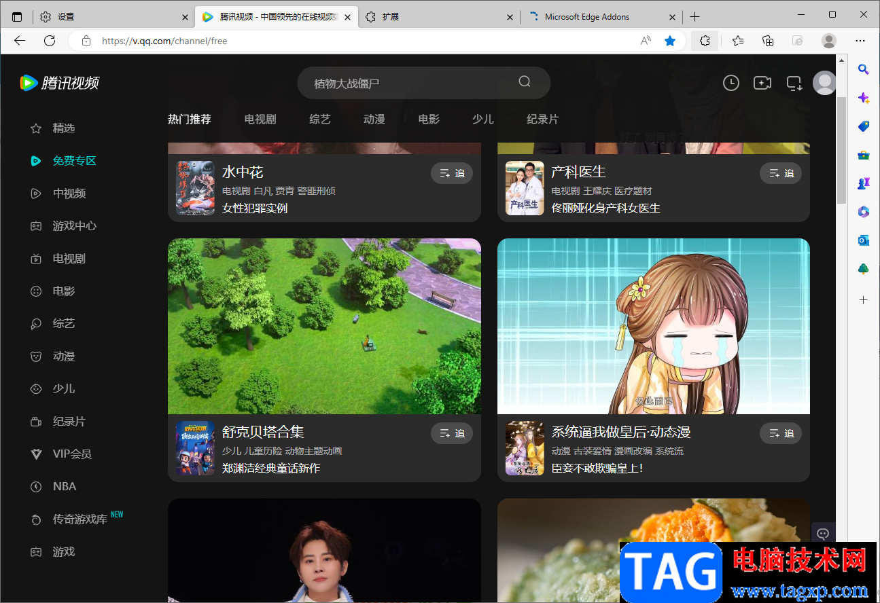
Task: Switch to 动漫 top tab
Action: pos(374,119)
